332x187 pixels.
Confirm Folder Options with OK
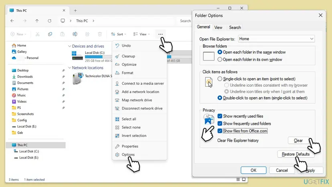pos(253,170)
